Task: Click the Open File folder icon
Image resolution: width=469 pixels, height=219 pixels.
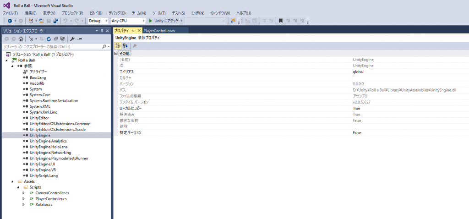Action: [x=42, y=21]
